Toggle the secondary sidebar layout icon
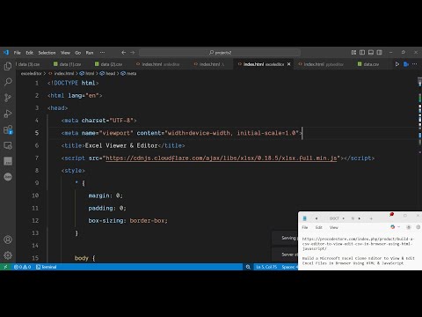Screen dimensions: 422x317 pyautogui.click(x=379, y=53)
